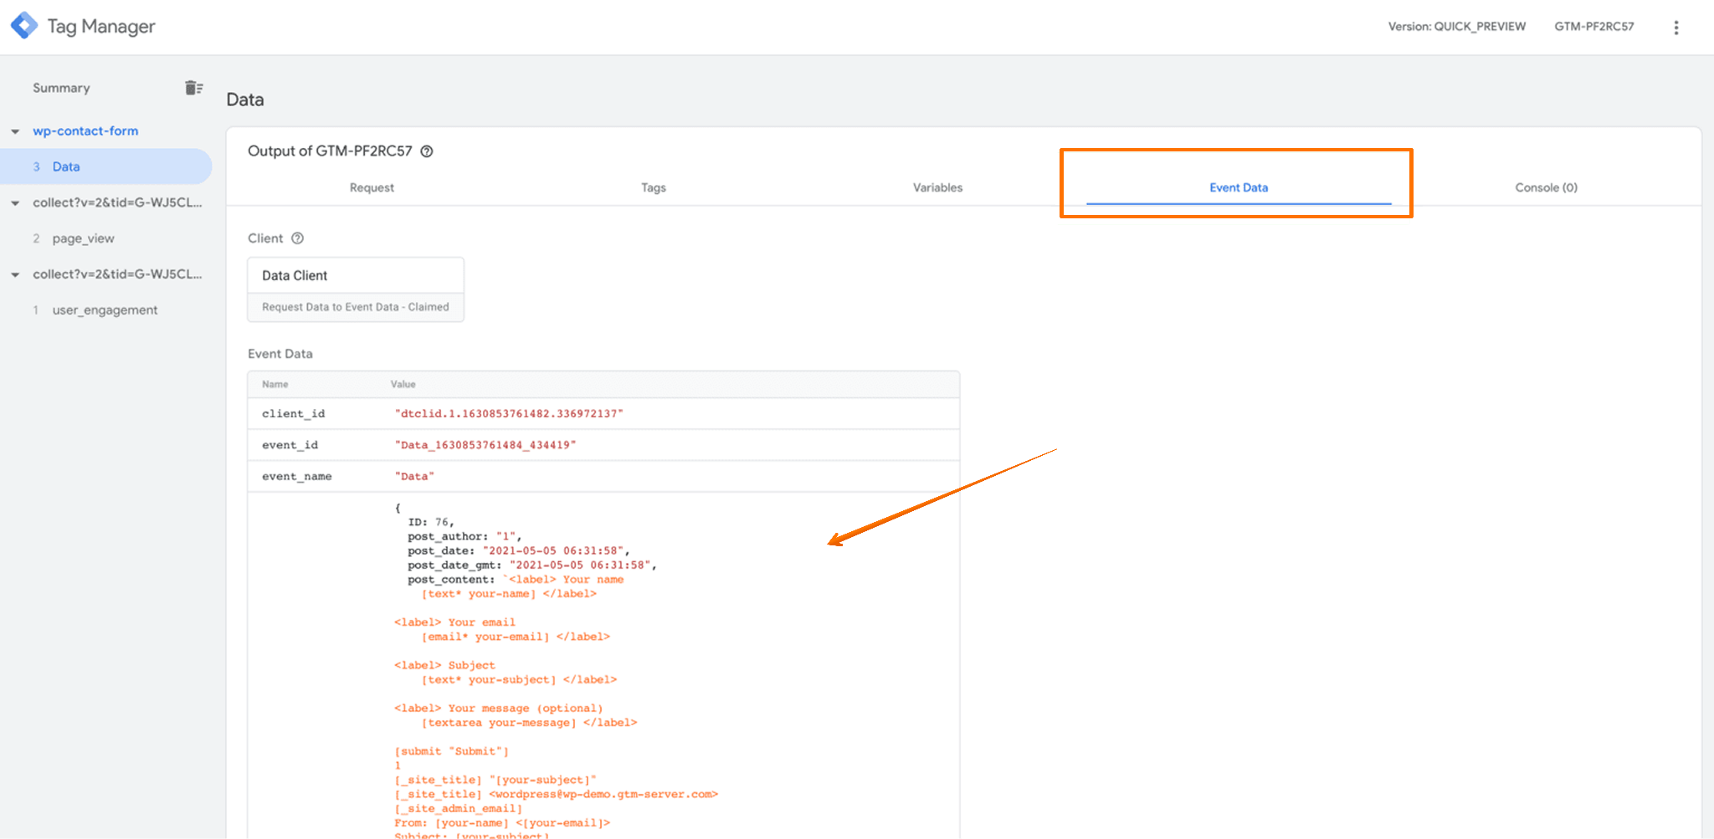This screenshot has width=1714, height=839.
Task: Collapse the wp-contact-form request group
Action: [15, 131]
